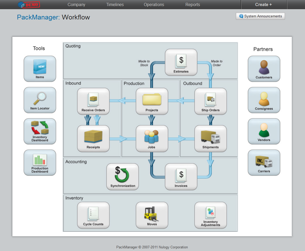The height and width of the screenshot is (251, 305).
Task: Open the Shipments truck icon
Action: tap(210, 138)
